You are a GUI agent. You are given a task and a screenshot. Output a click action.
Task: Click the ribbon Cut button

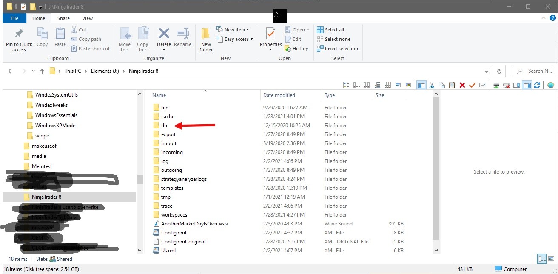click(x=79, y=30)
